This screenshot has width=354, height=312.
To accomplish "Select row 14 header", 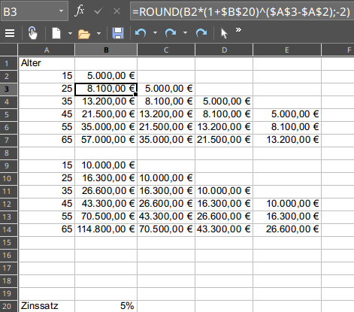I will [x=9, y=229].
